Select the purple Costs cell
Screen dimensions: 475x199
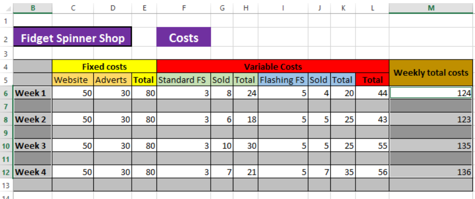pos(184,38)
